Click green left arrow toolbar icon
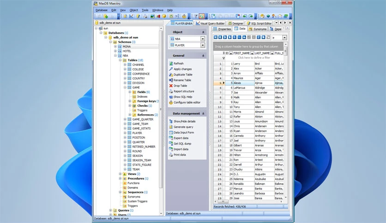 245,16
